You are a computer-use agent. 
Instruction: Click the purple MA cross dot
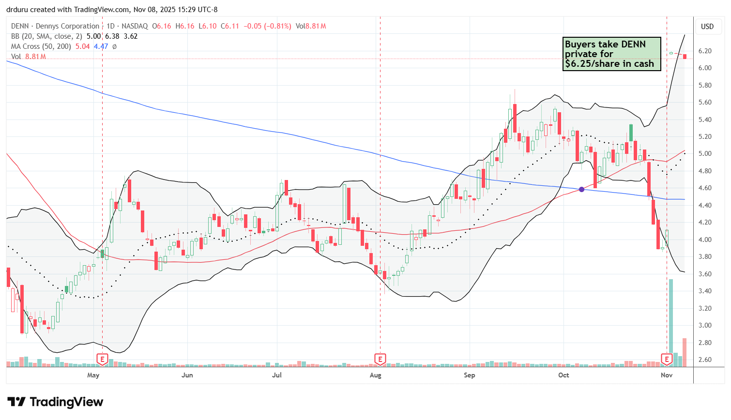(x=581, y=189)
